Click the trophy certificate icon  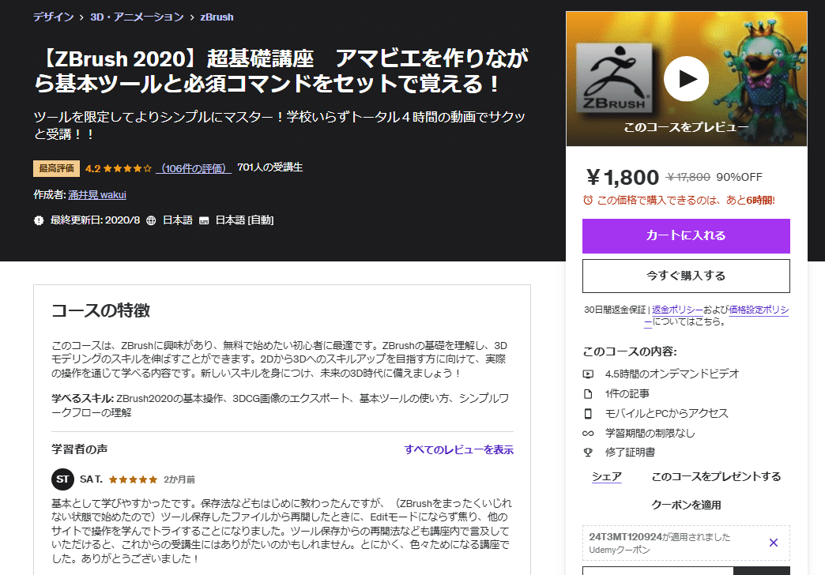click(x=588, y=453)
